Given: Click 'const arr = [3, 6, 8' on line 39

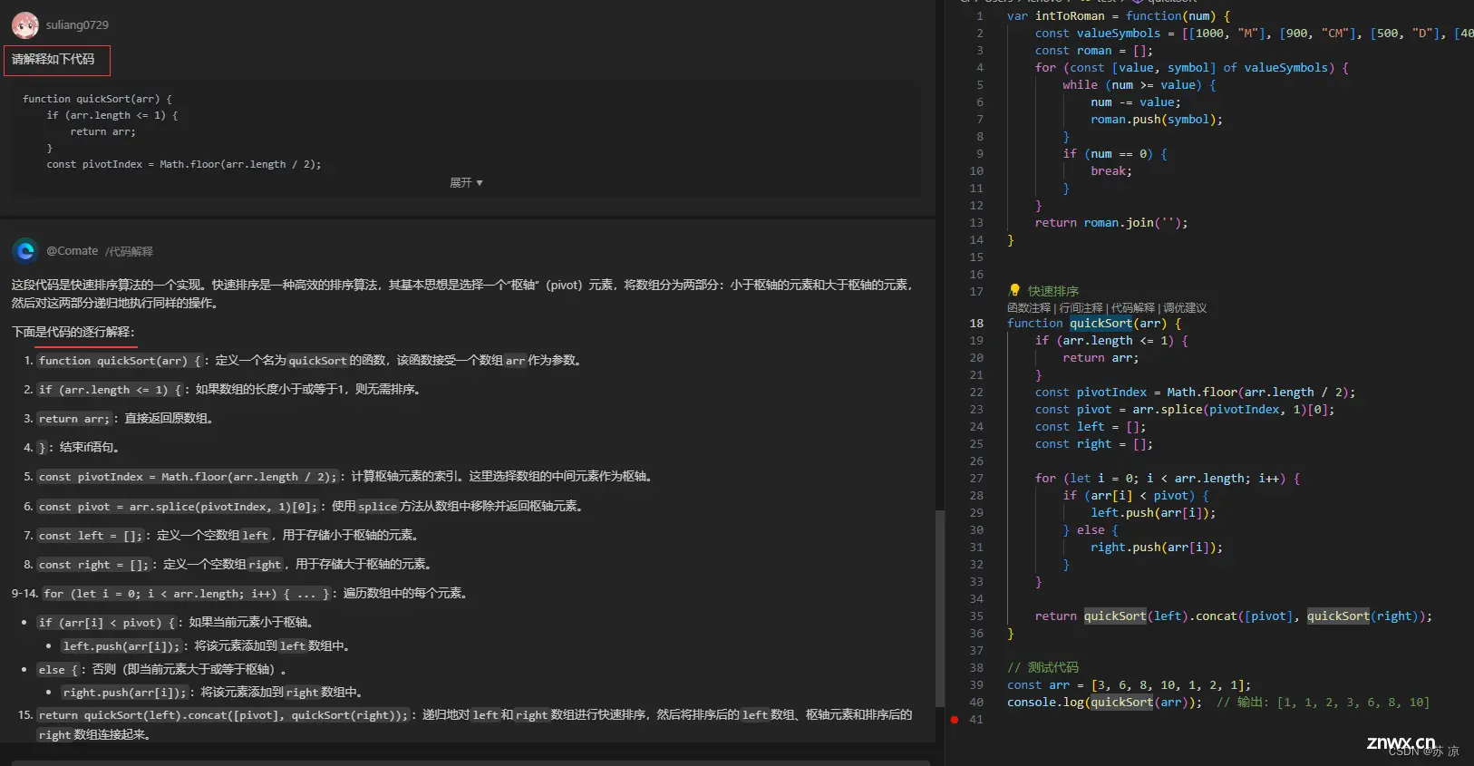Looking at the screenshot, I should click(x=1129, y=685).
